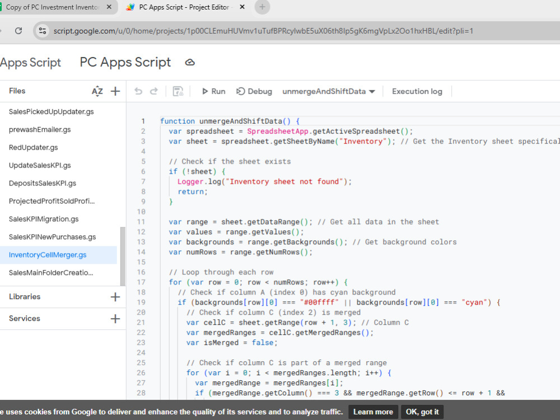Click the SpreadsheetApp identifier in line 2
This screenshot has width=560, height=420.
pos(278,132)
